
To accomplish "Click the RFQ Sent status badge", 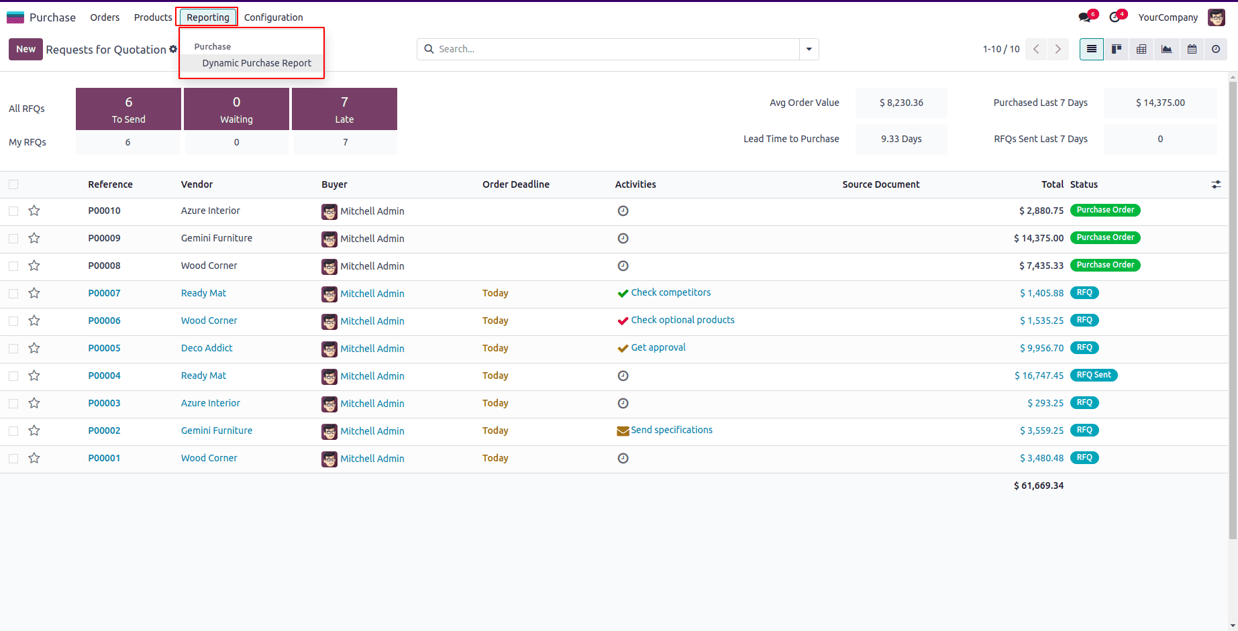I will point(1094,375).
